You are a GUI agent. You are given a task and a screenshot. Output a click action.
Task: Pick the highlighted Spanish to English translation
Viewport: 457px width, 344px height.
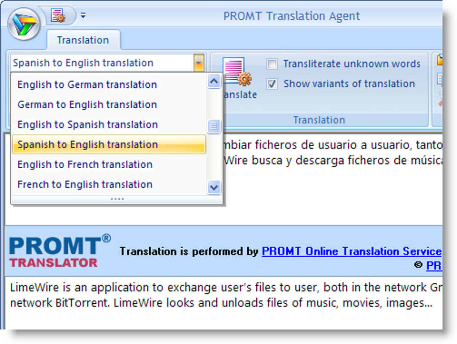click(x=109, y=144)
